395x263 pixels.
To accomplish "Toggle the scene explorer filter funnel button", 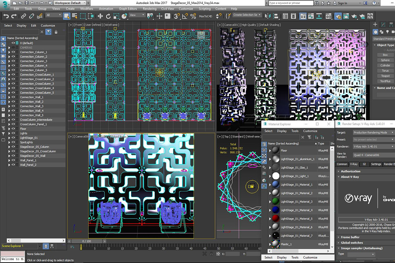I will click(x=49, y=32).
